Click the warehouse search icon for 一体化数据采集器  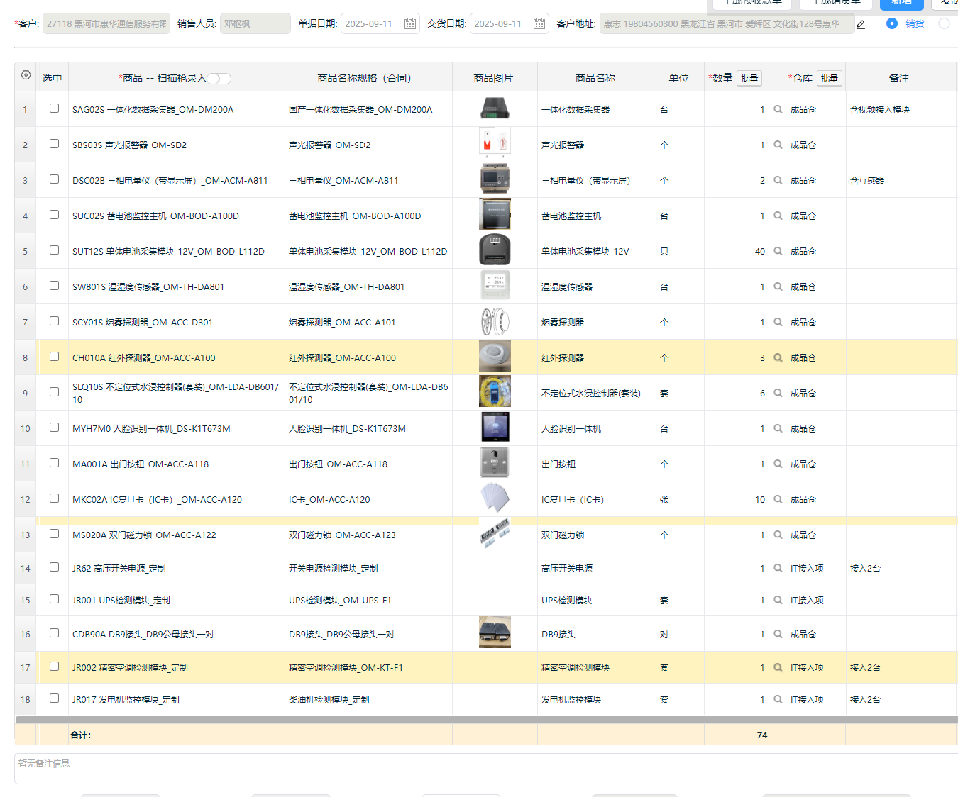[x=778, y=109]
